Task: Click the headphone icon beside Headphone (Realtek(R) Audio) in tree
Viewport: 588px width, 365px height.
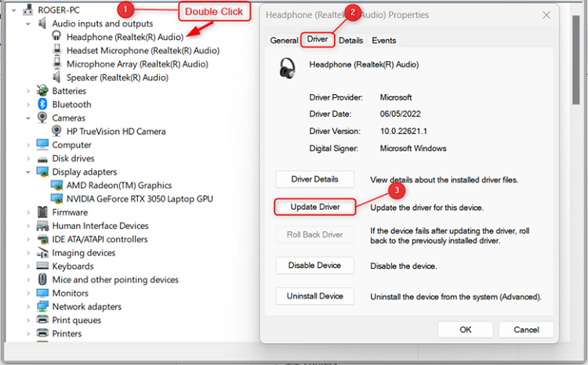Action: (x=56, y=36)
